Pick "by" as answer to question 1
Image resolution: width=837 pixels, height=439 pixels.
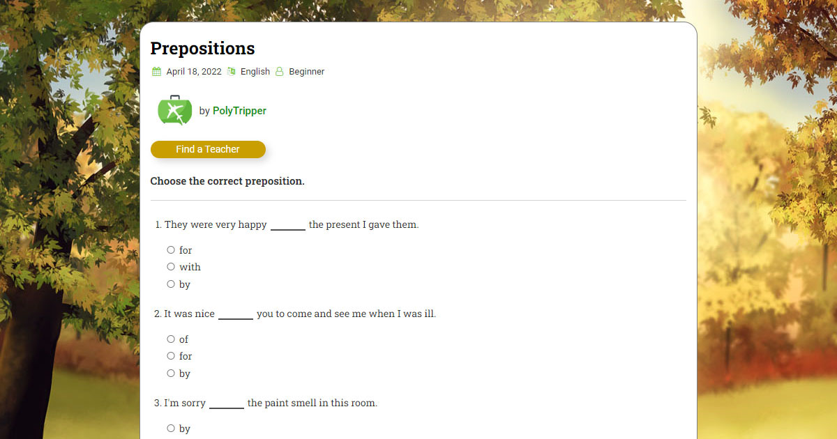(x=171, y=284)
